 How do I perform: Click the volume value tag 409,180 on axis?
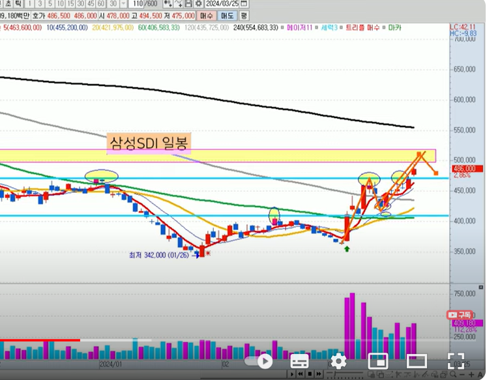pyautogui.click(x=467, y=323)
